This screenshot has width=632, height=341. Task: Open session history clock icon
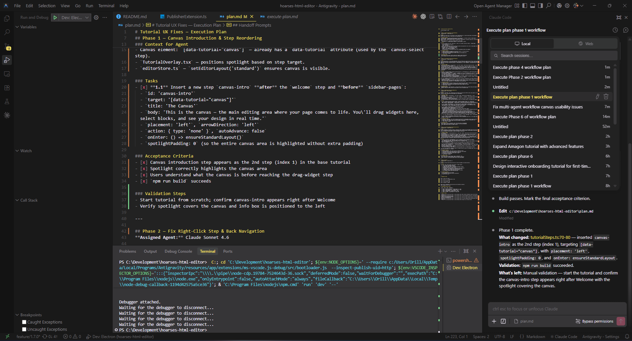tap(615, 30)
